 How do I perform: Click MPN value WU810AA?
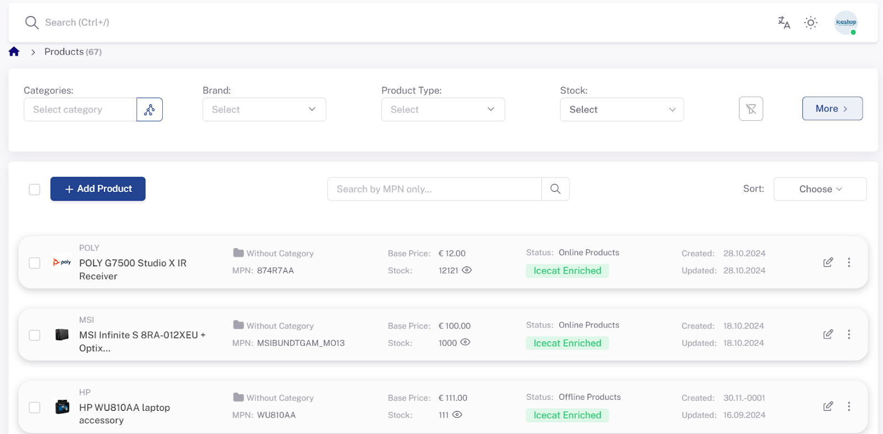point(276,415)
